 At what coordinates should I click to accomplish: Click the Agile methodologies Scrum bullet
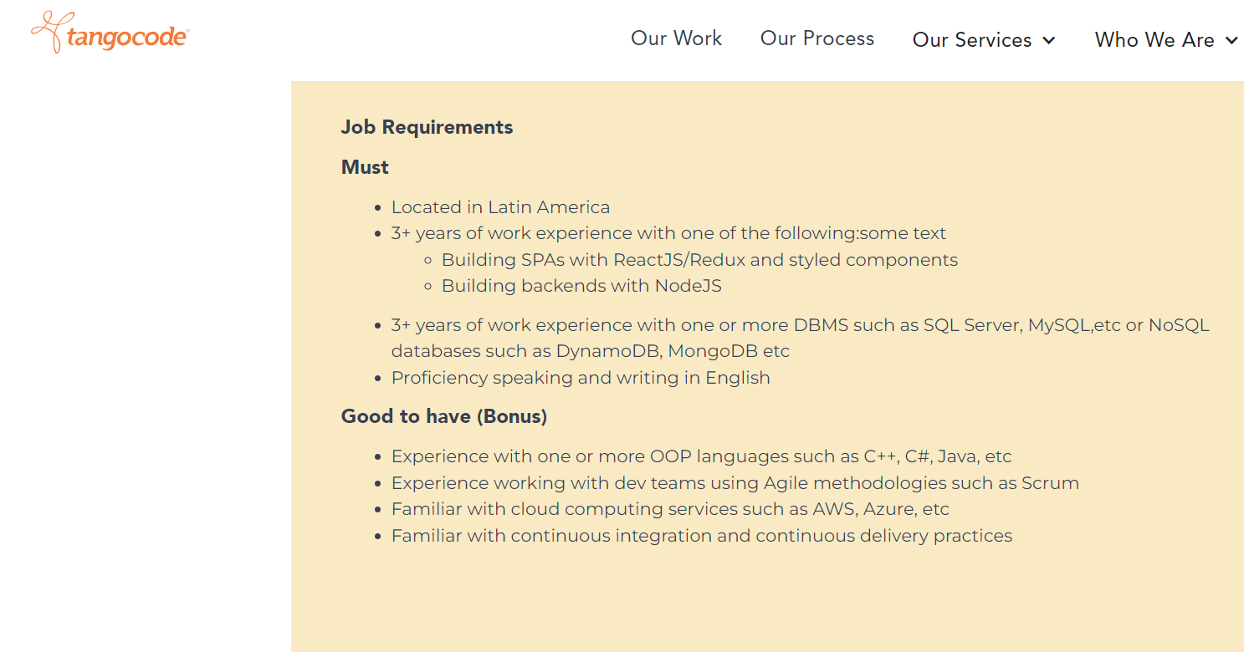(x=735, y=483)
